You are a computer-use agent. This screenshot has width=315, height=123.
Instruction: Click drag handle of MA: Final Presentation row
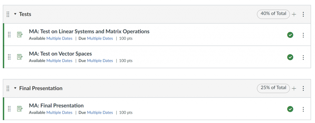point(9,109)
